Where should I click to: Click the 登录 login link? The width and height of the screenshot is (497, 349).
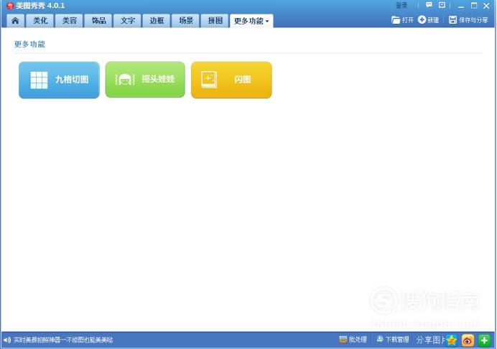pyautogui.click(x=401, y=6)
